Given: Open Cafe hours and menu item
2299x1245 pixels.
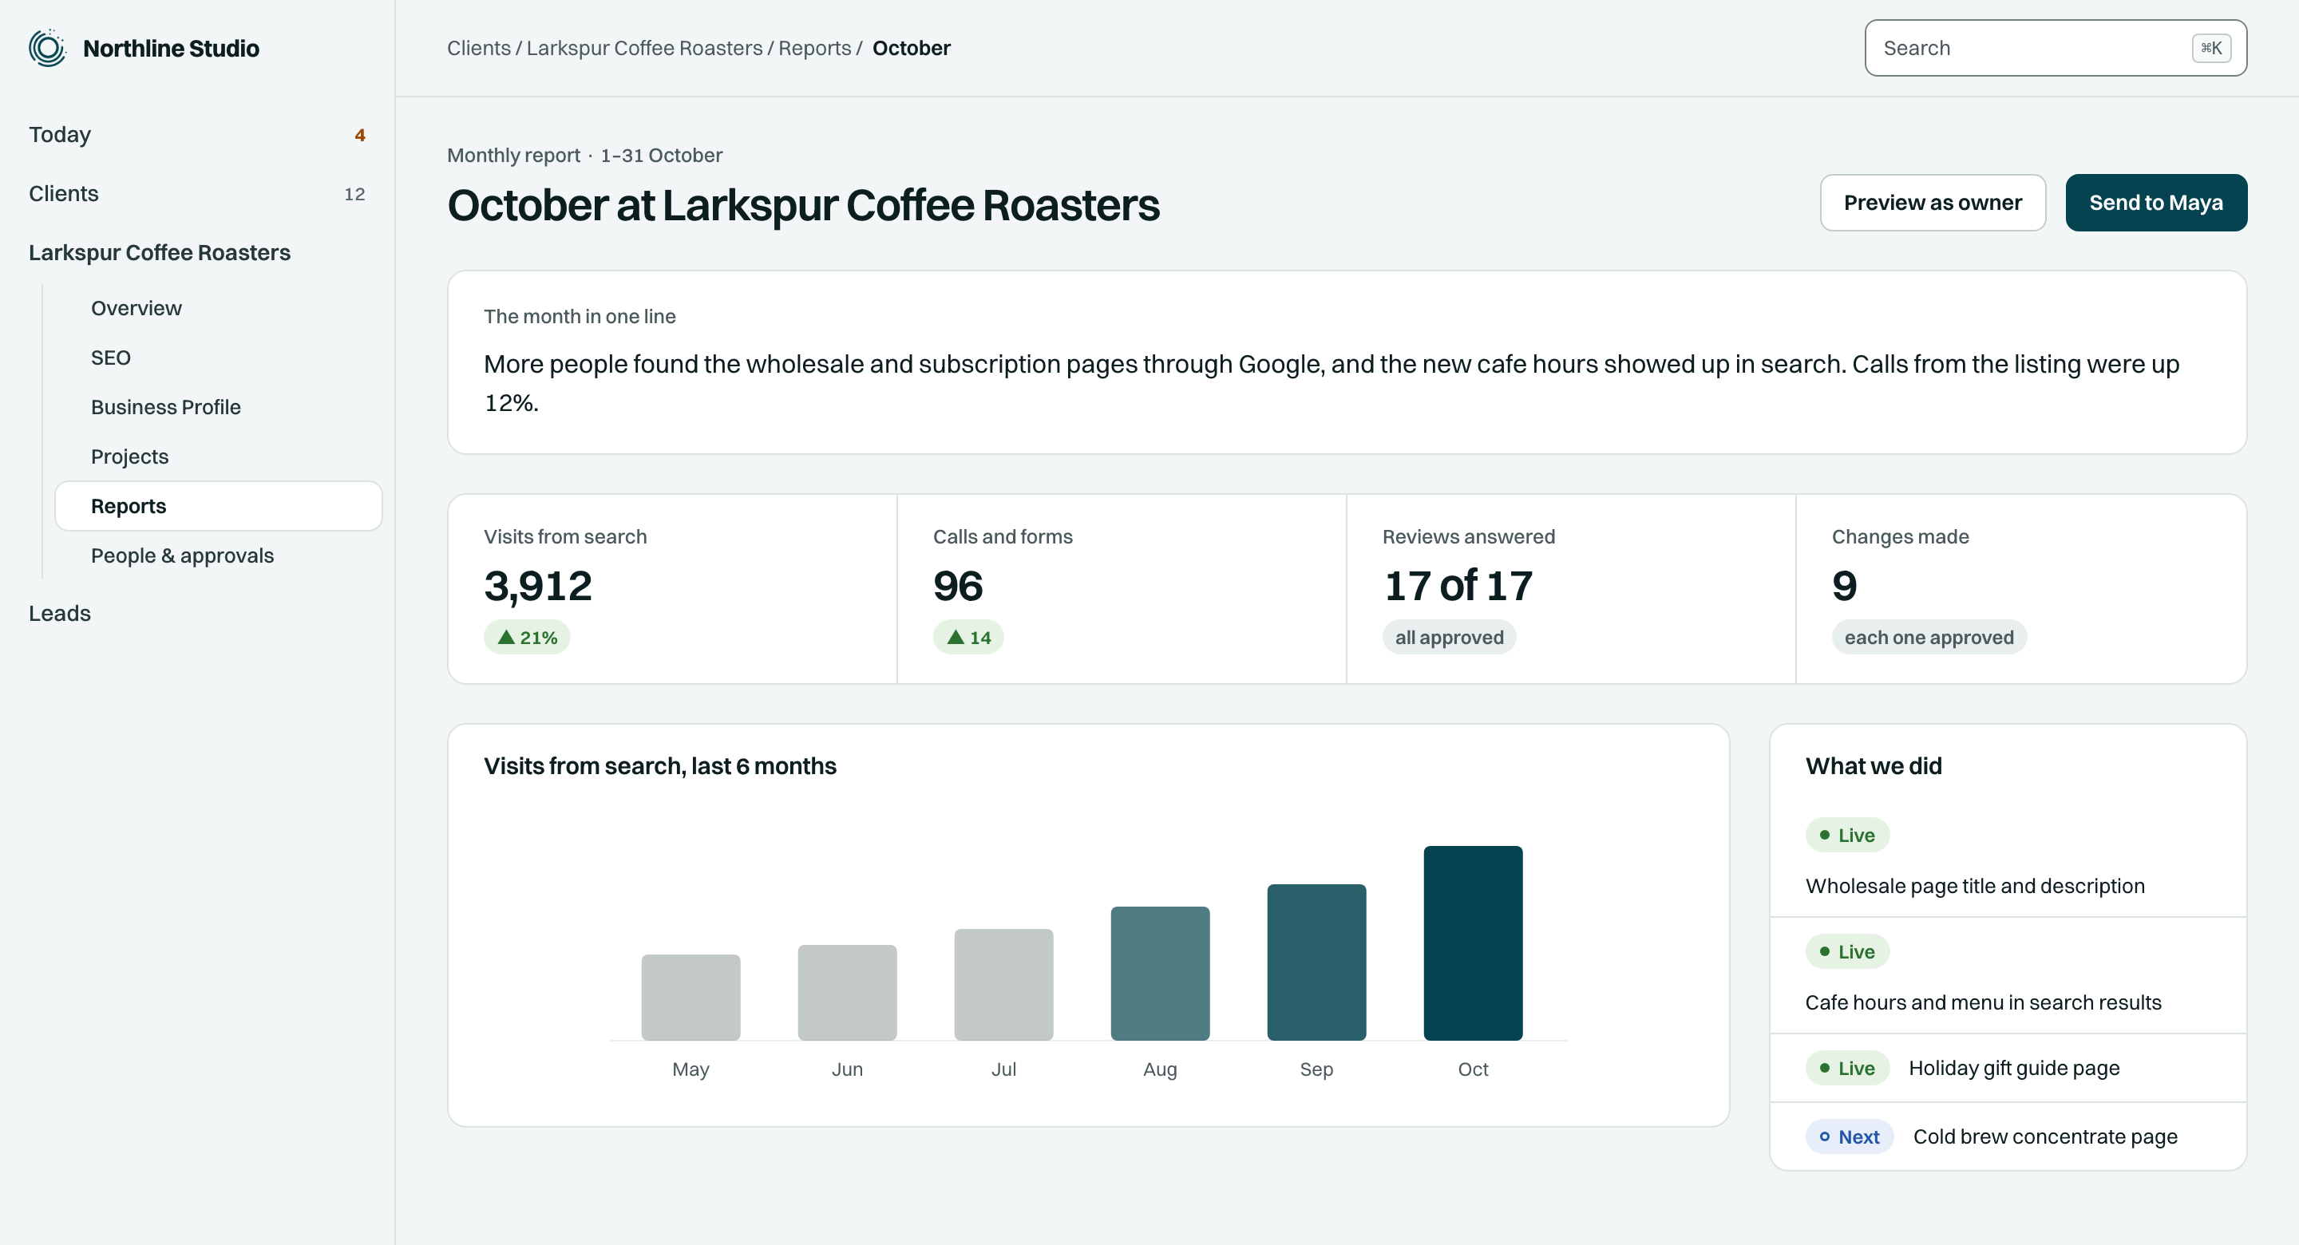Looking at the screenshot, I should [x=1983, y=1002].
